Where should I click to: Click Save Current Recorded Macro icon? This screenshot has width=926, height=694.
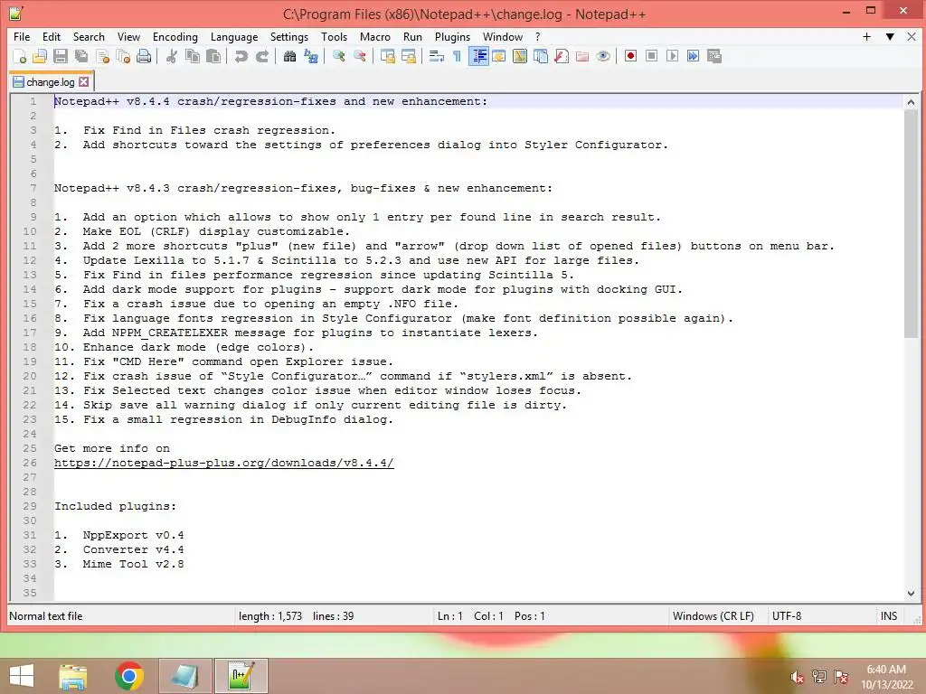(x=714, y=56)
